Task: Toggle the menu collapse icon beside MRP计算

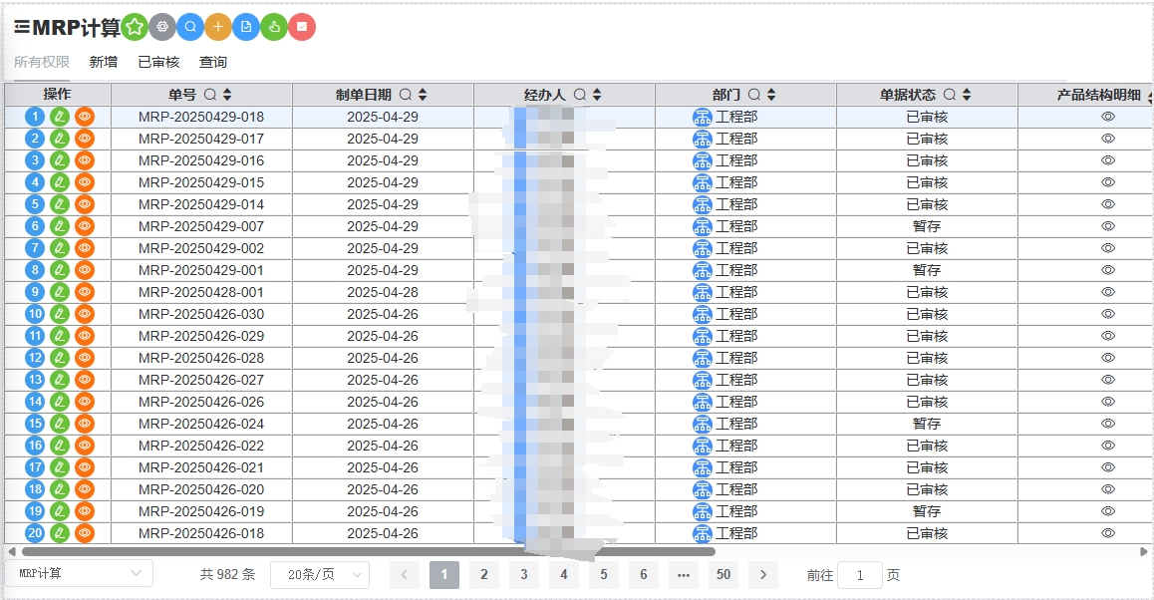Action: click(x=22, y=27)
